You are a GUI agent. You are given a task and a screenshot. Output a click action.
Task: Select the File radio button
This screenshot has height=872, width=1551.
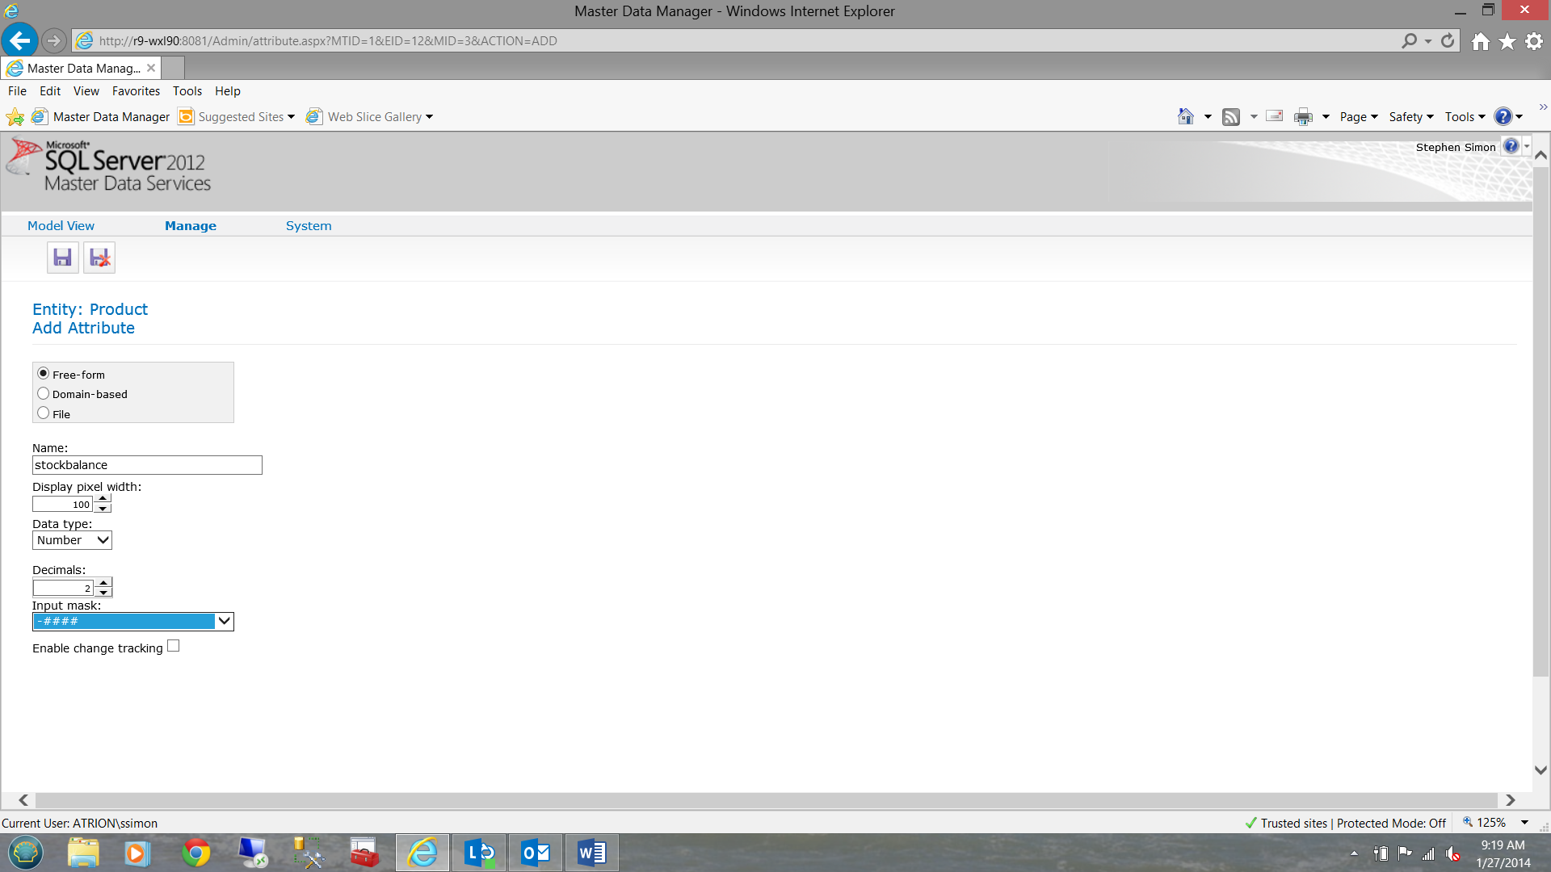click(44, 413)
